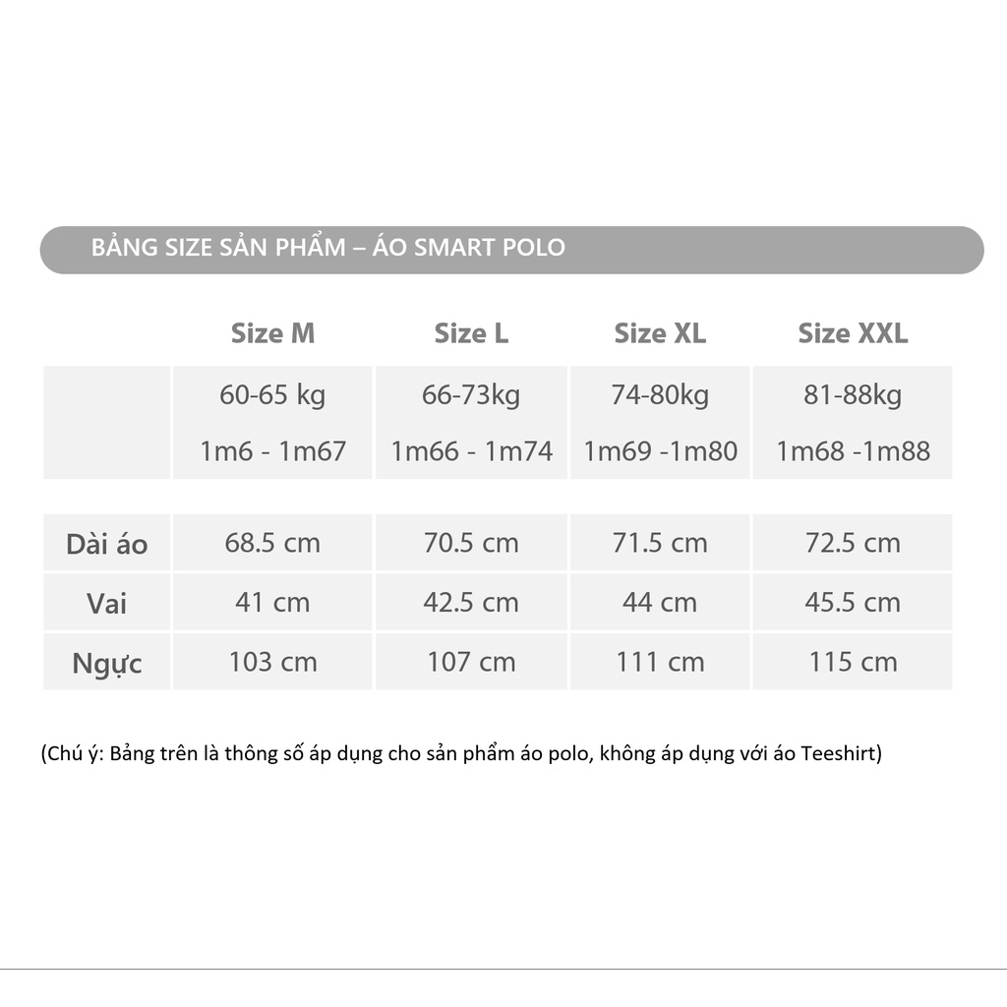The height and width of the screenshot is (1007, 1007).
Task: Select the Size L column header
Action: click(471, 333)
